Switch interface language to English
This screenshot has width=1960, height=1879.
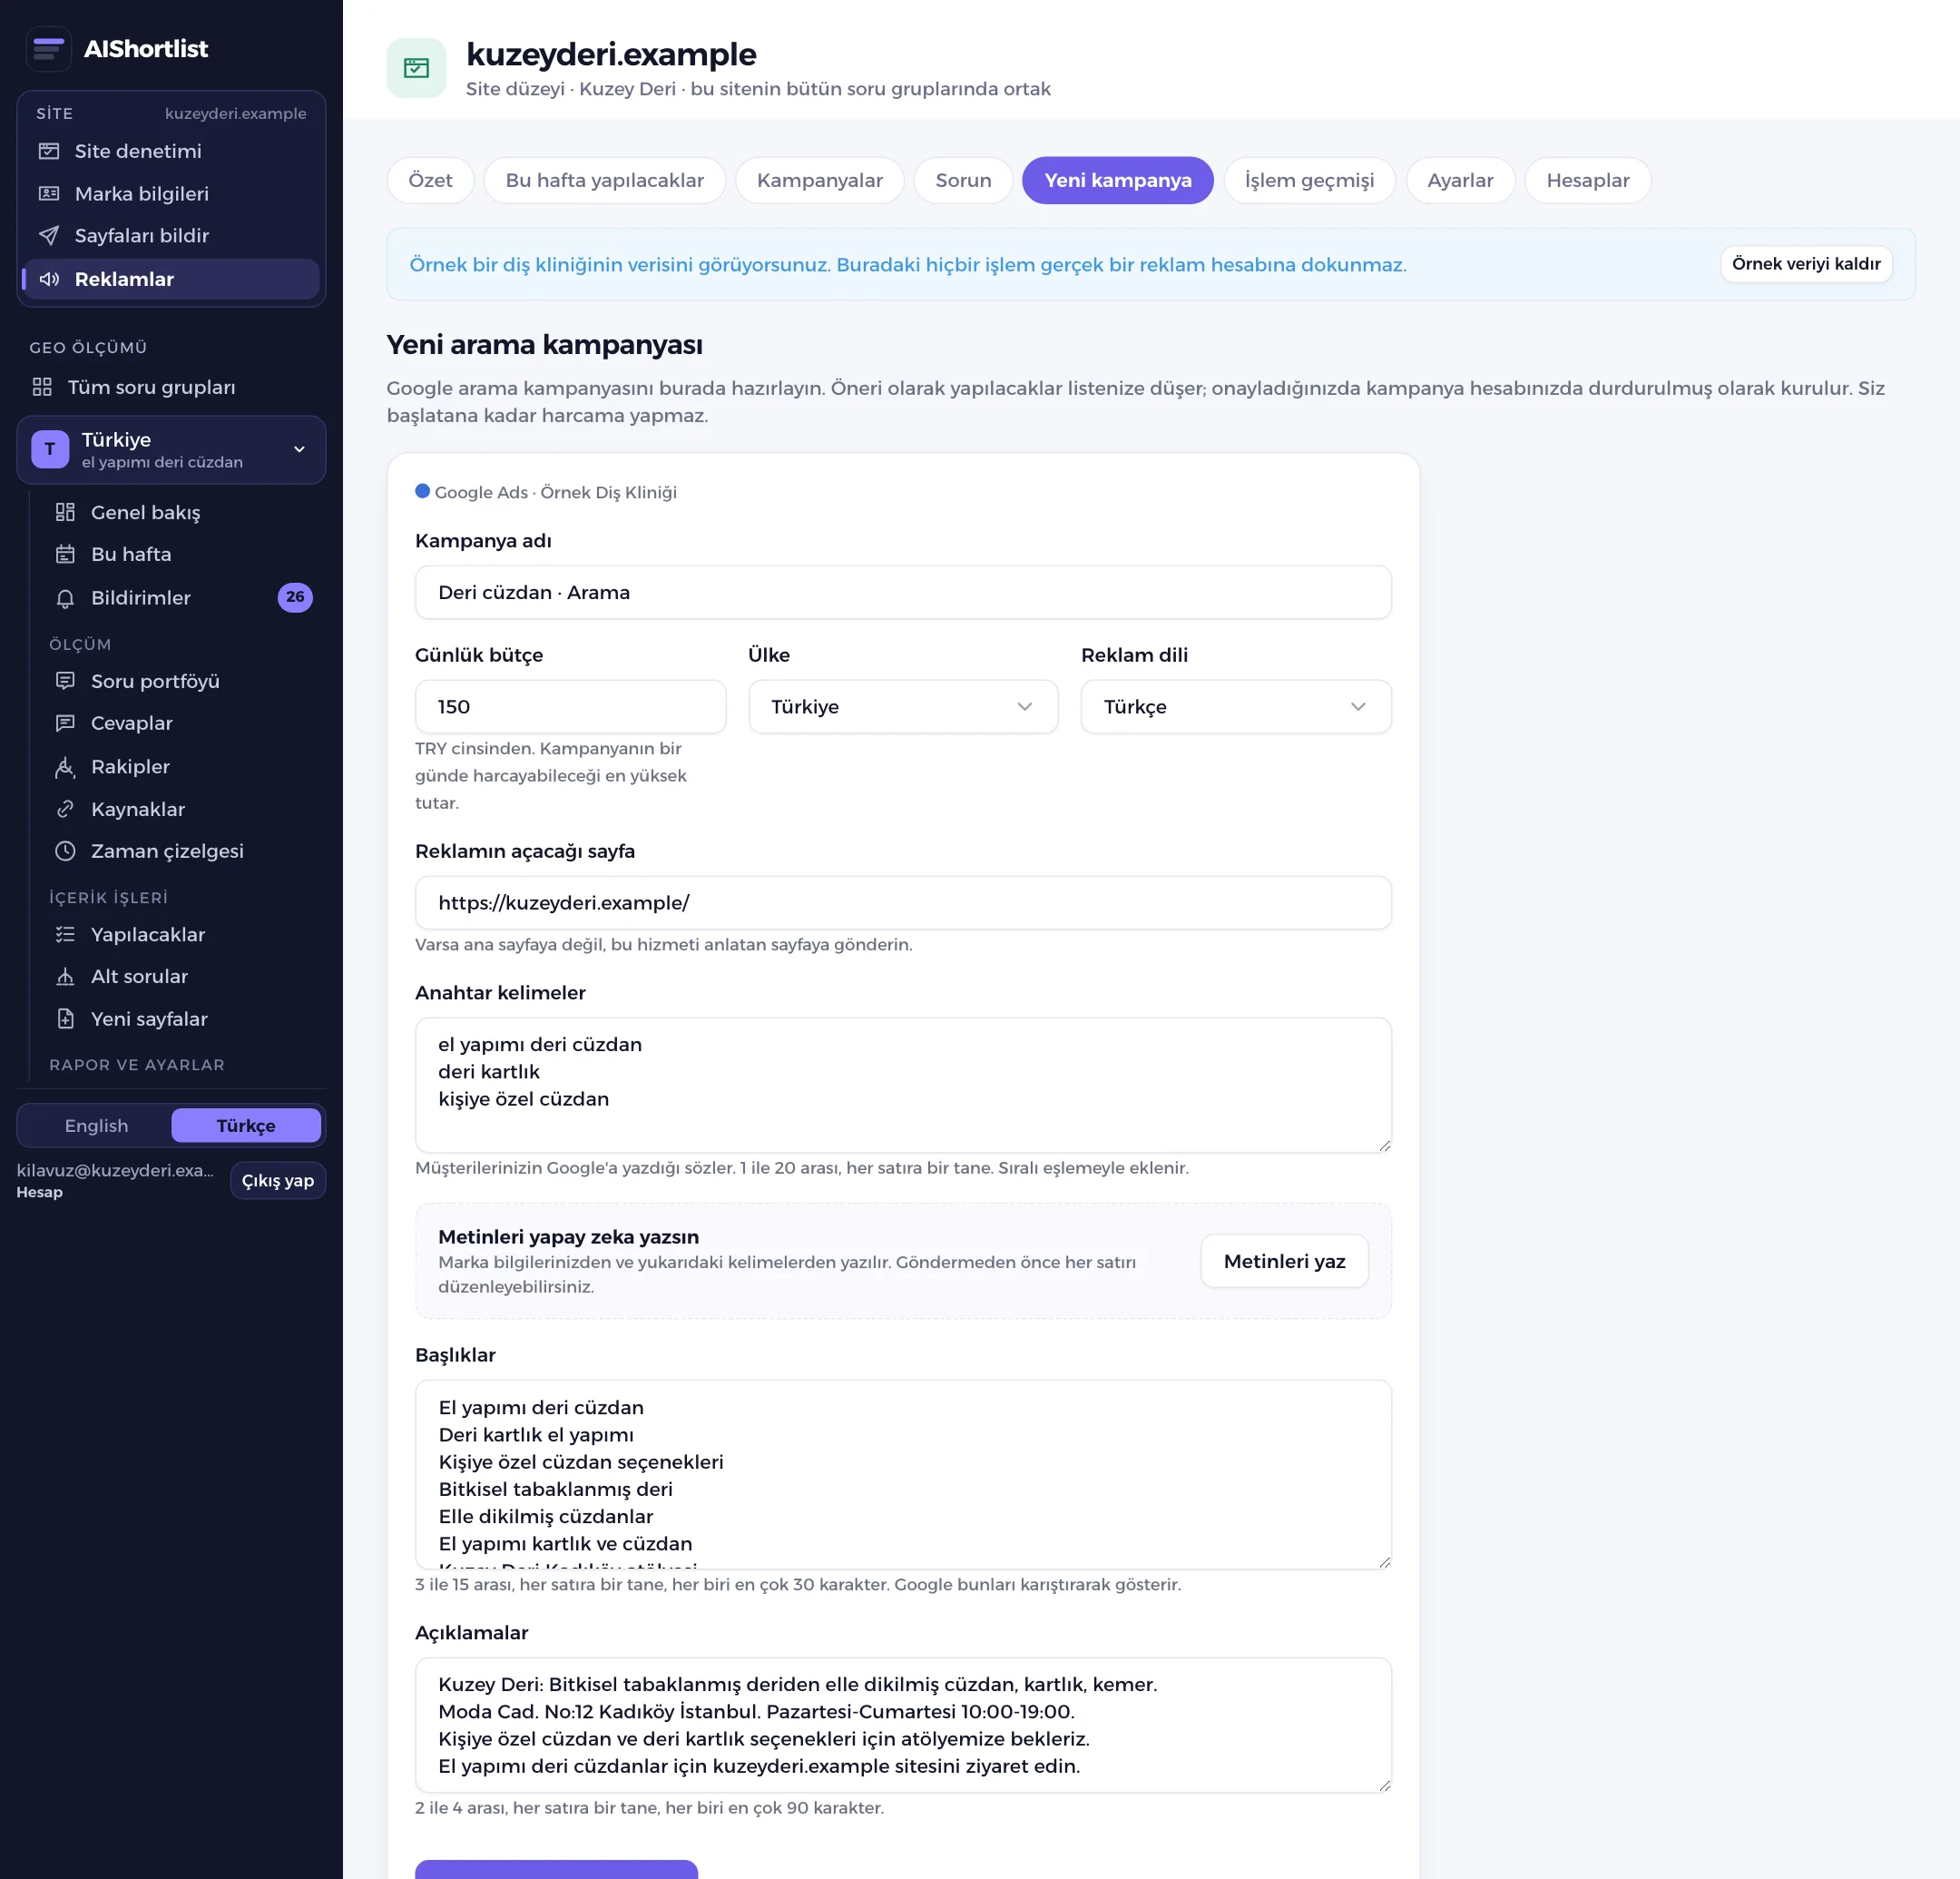pos(96,1126)
